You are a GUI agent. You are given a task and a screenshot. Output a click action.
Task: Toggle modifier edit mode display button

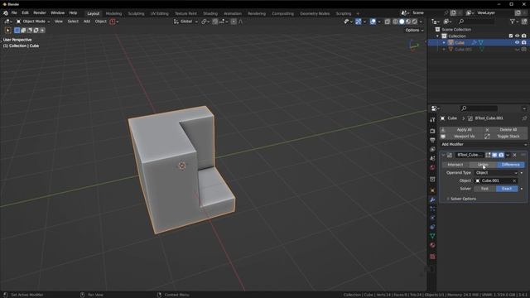pyautogui.click(x=488, y=155)
